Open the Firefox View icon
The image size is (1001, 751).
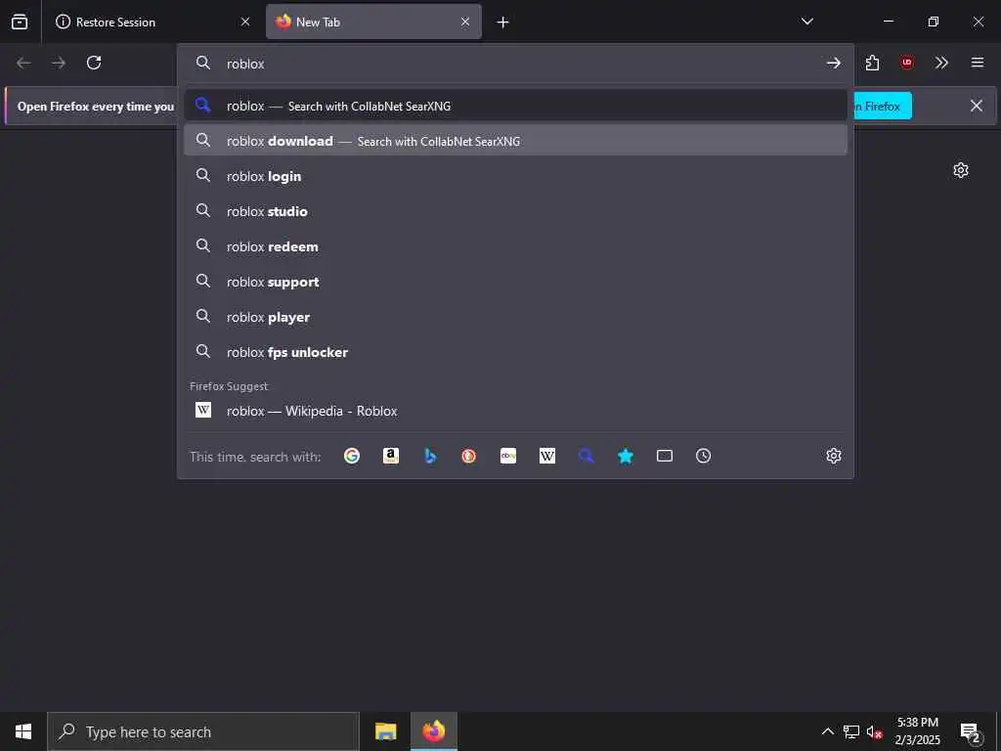coord(20,22)
